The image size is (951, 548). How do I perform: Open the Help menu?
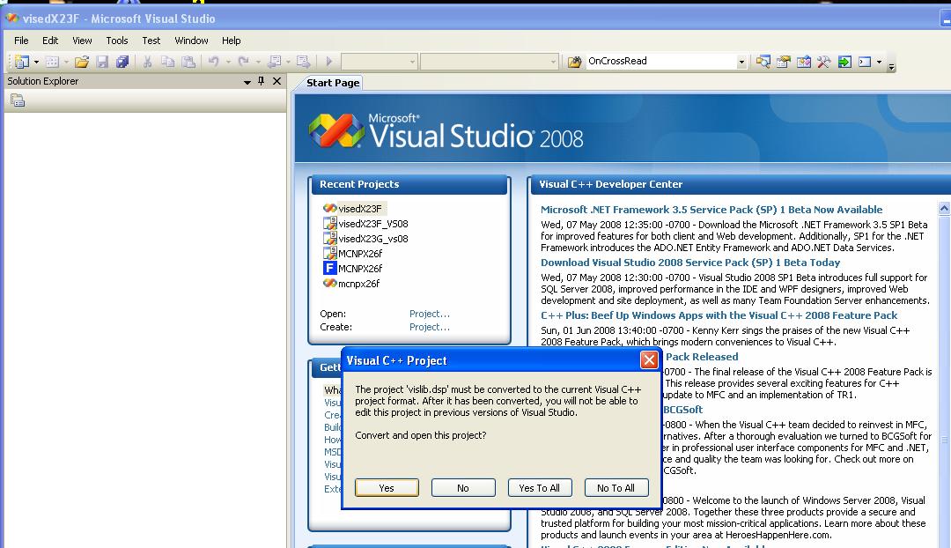pyautogui.click(x=231, y=41)
